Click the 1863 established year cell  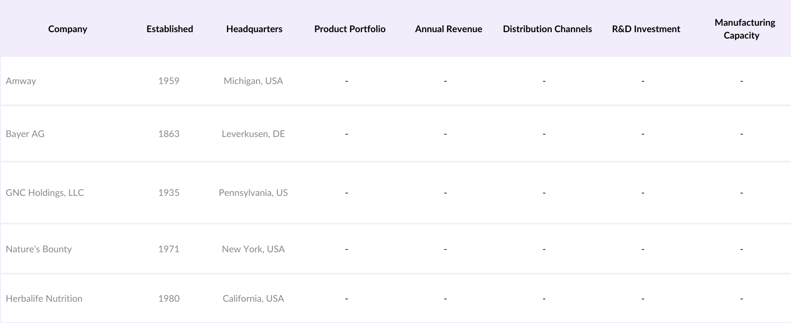click(169, 134)
